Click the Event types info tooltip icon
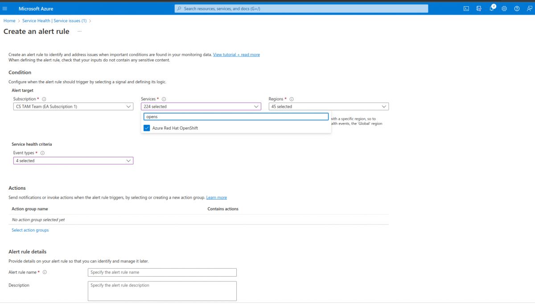 pos(42,153)
